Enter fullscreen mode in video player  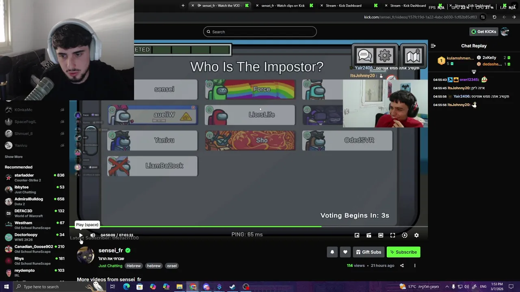click(x=392, y=235)
